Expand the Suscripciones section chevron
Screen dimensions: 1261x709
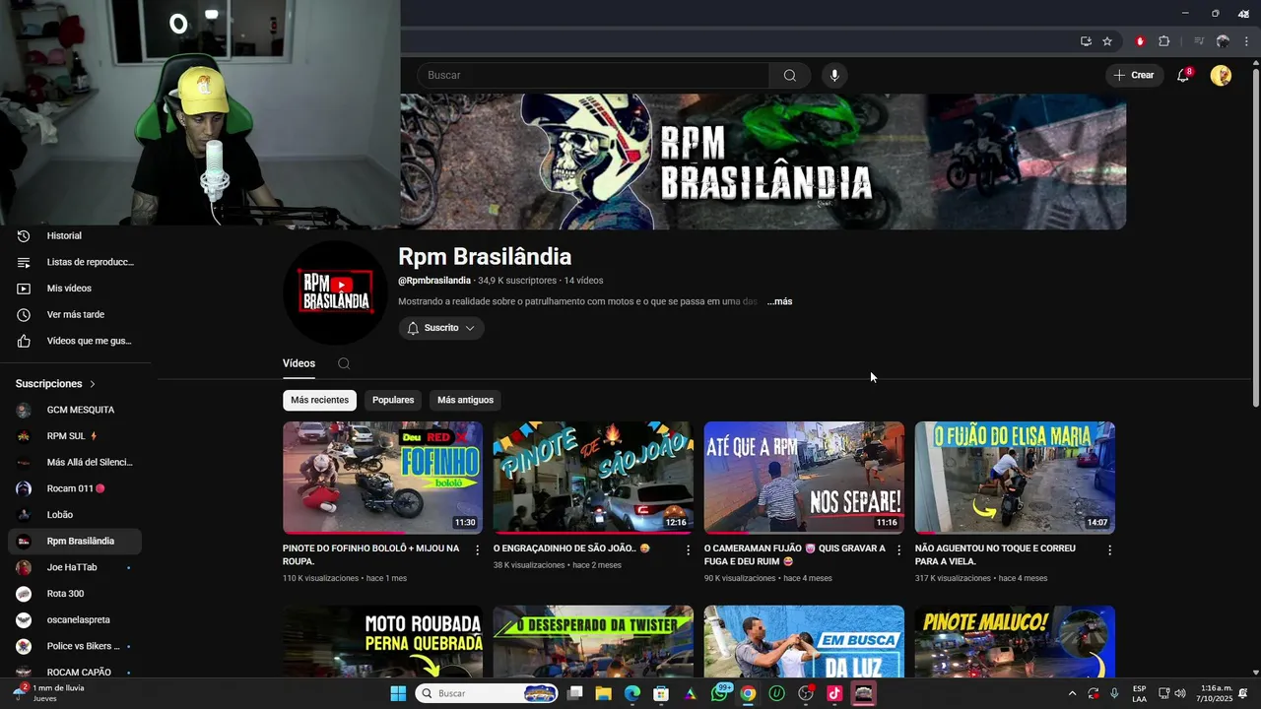point(93,384)
